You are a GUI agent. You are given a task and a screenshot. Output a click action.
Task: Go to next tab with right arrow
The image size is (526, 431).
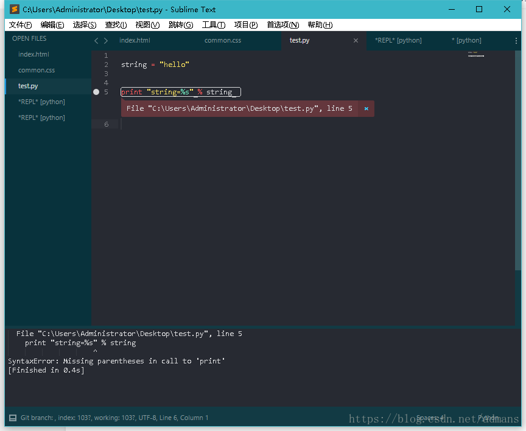[x=106, y=41]
